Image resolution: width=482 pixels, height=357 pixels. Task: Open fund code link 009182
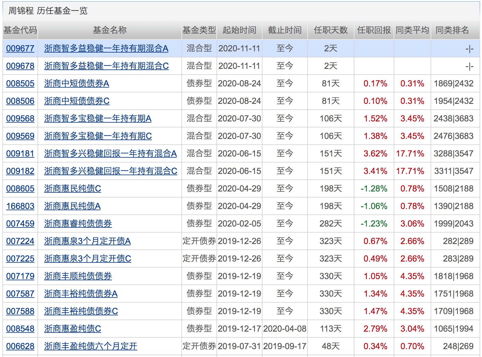(x=20, y=171)
